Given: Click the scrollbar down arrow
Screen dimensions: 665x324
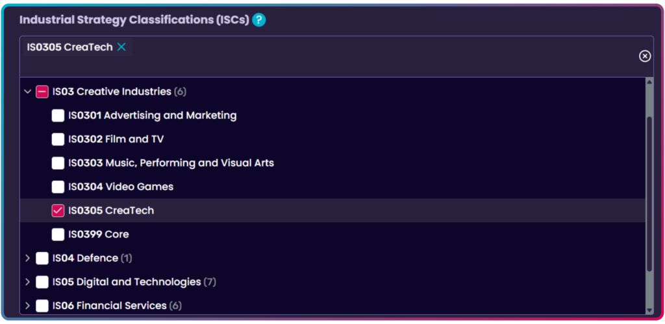Looking at the screenshot, I should 649,310.
